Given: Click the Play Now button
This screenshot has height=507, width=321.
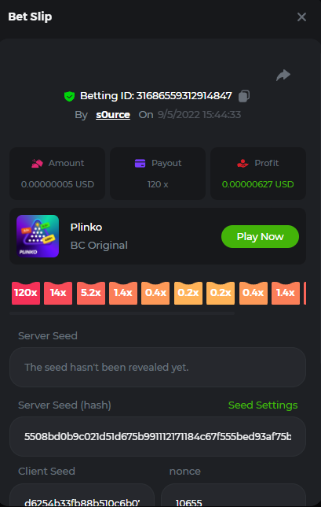Looking at the screenshot, I should coord(260,237).
